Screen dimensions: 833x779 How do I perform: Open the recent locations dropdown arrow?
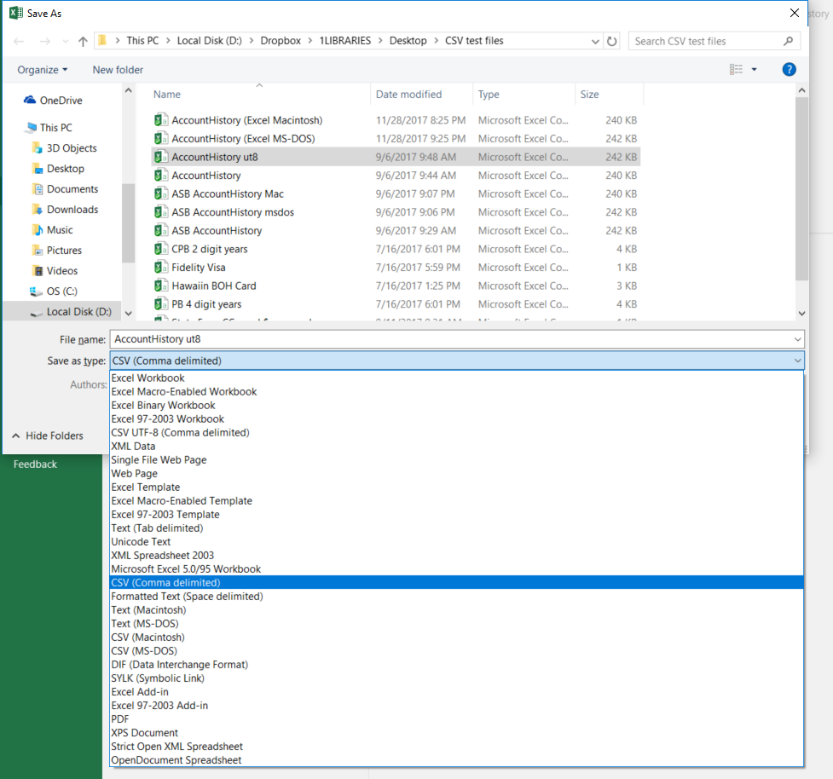pyautogui.click(x=66, y=41)
